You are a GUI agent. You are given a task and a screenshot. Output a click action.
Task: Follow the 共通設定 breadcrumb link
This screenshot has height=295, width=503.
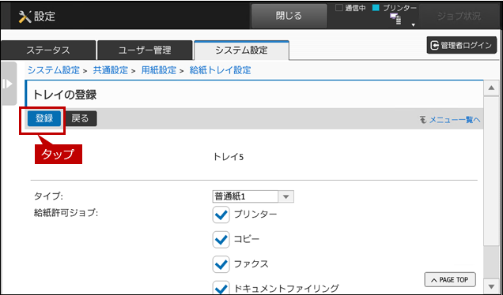[111, 70]
